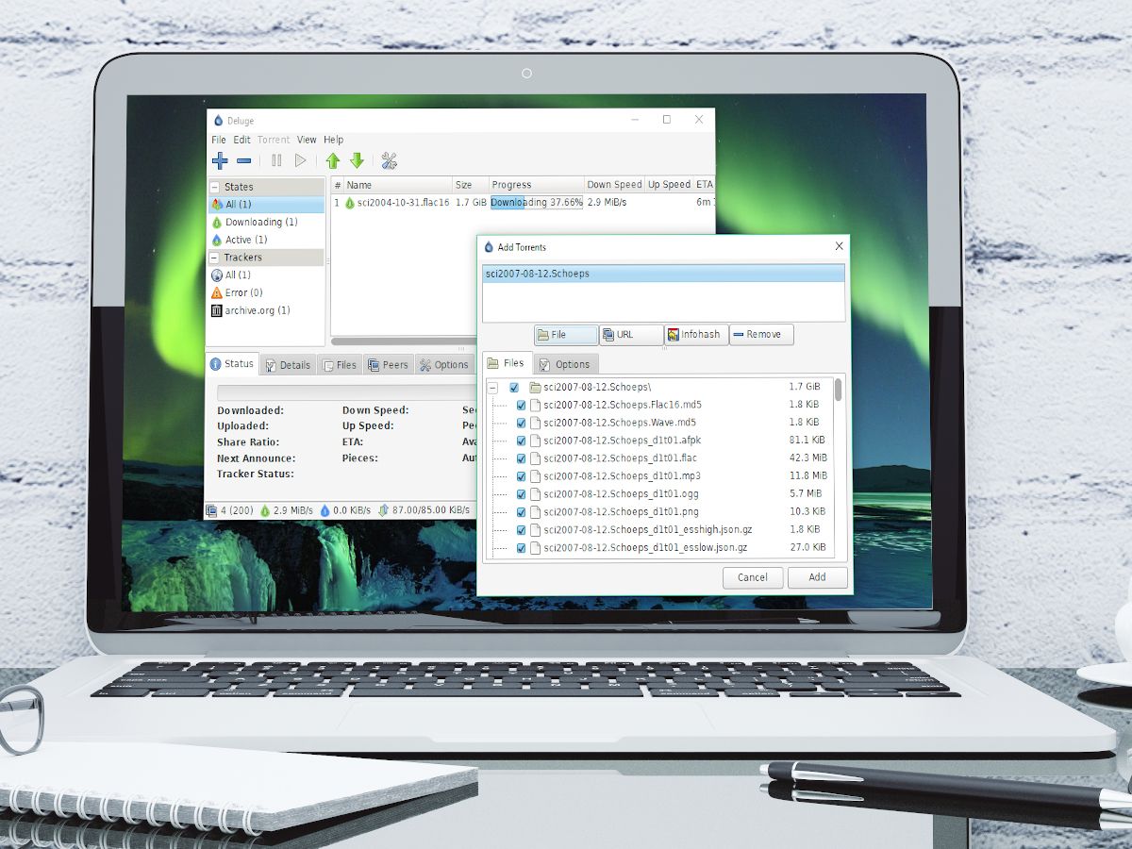
Task: Move torrent up the queue with green arrow
Action: 332,160
